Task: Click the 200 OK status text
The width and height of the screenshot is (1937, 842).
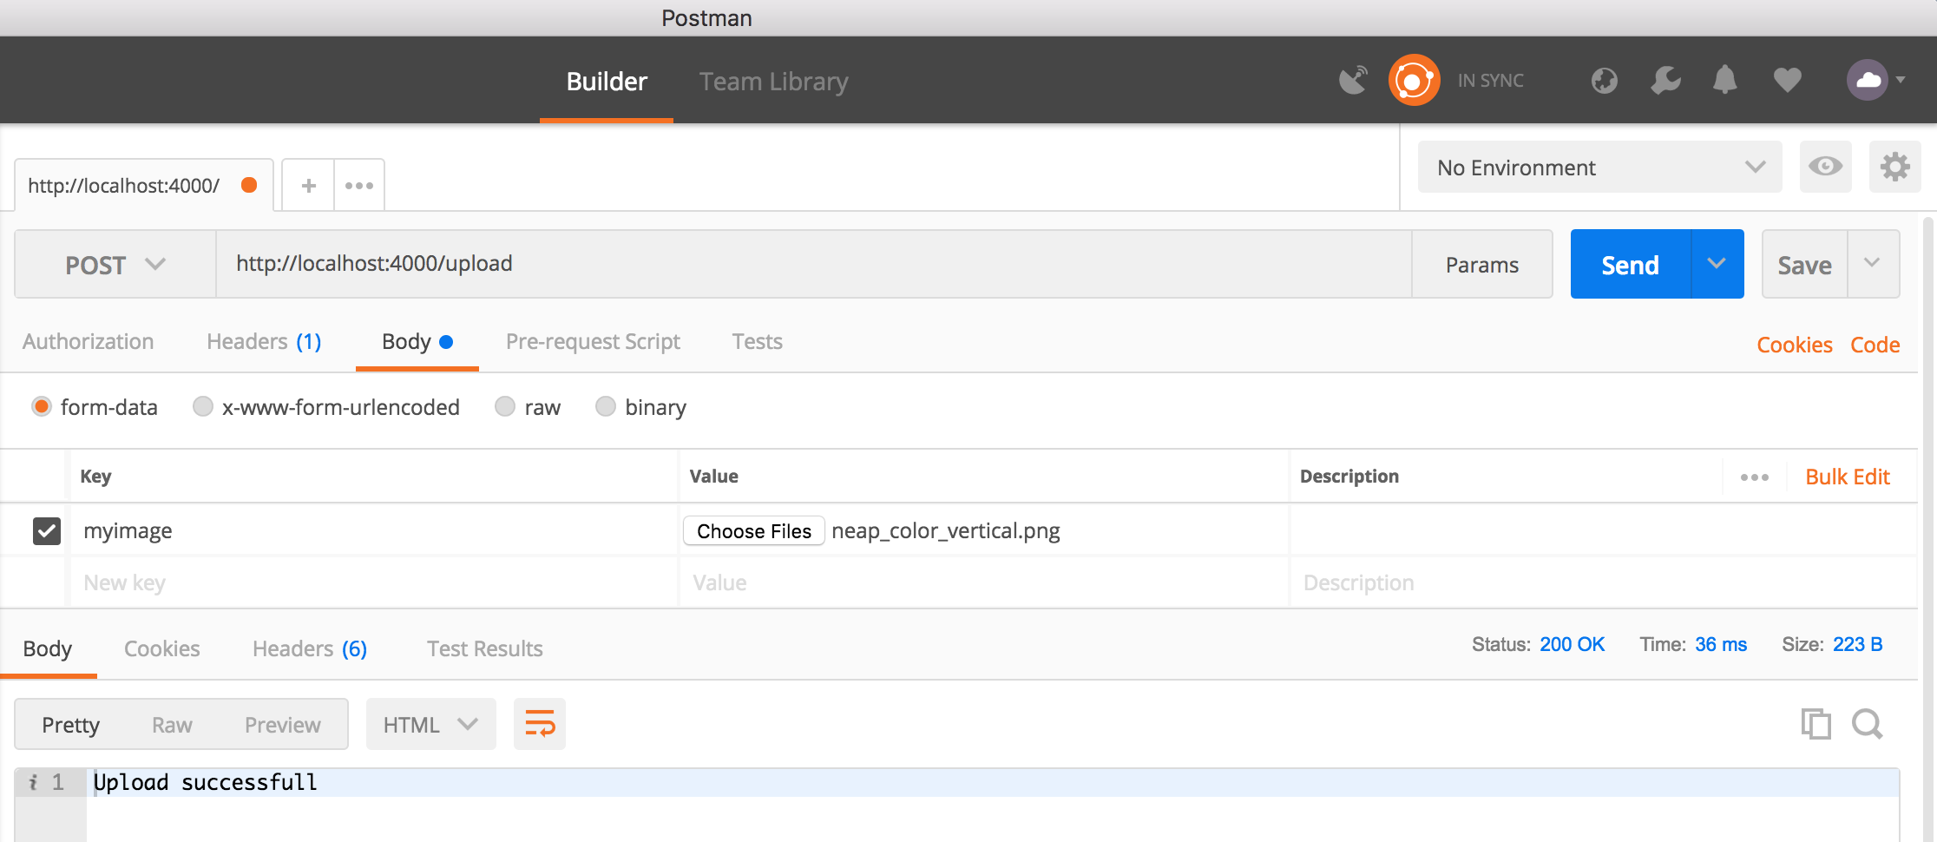Action: tap(1572, 644)
